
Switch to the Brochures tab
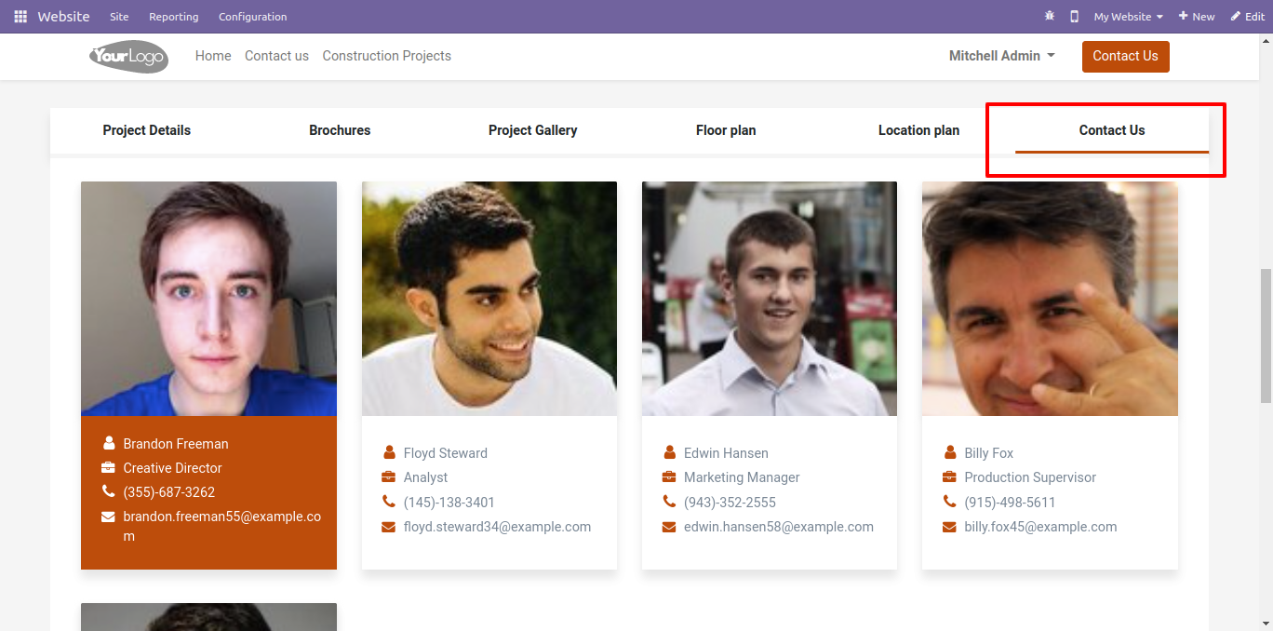[340, 130]
